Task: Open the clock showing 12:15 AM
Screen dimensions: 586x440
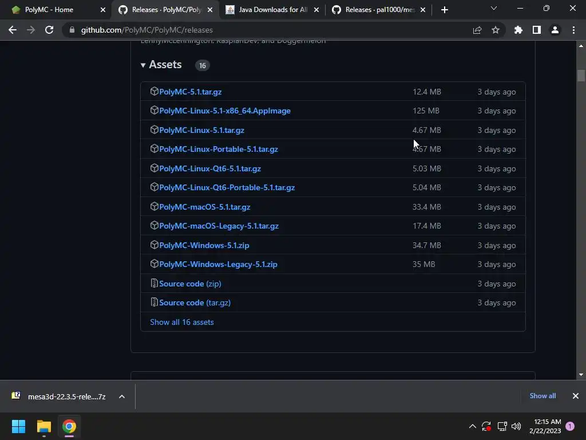Action: tap(545, 426)
